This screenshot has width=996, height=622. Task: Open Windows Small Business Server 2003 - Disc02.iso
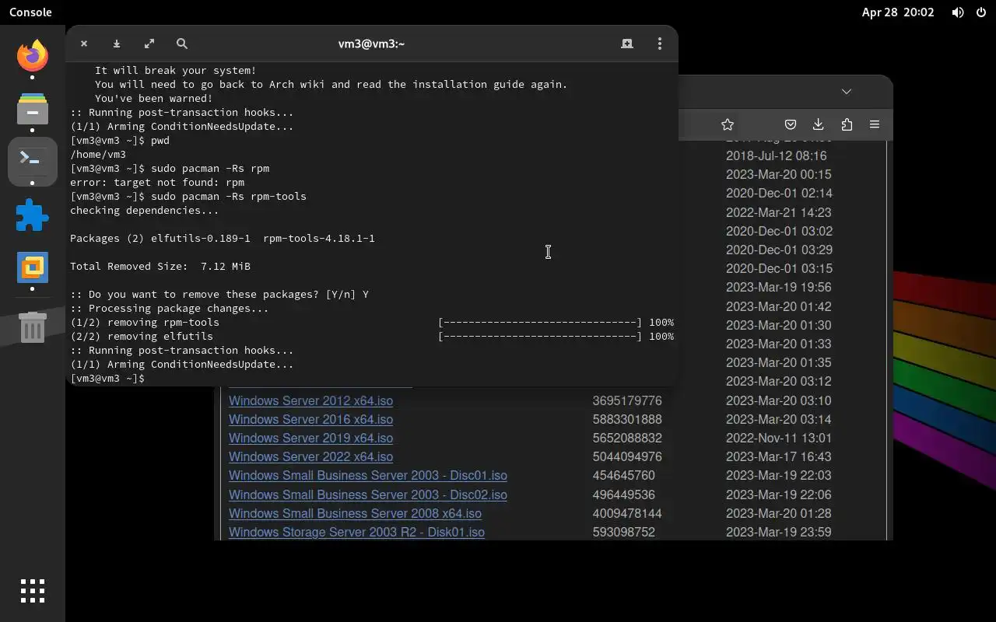tap(368, 494)
